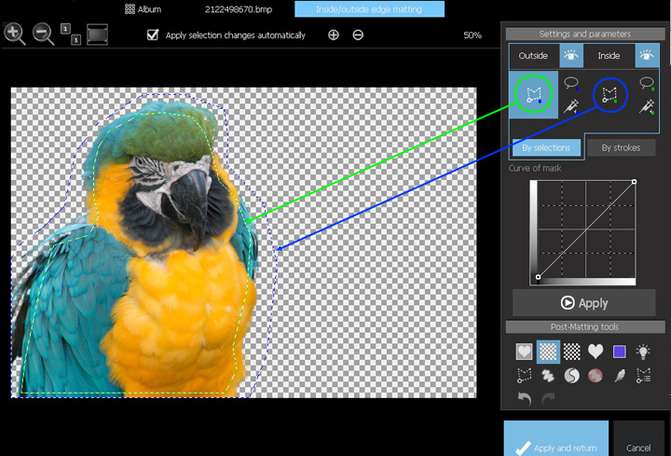Viewport: 671px width, 456px height.
Task: Toggle the Inside selection visibility eye
Action: pyautogui.click(x=647, y=56)
